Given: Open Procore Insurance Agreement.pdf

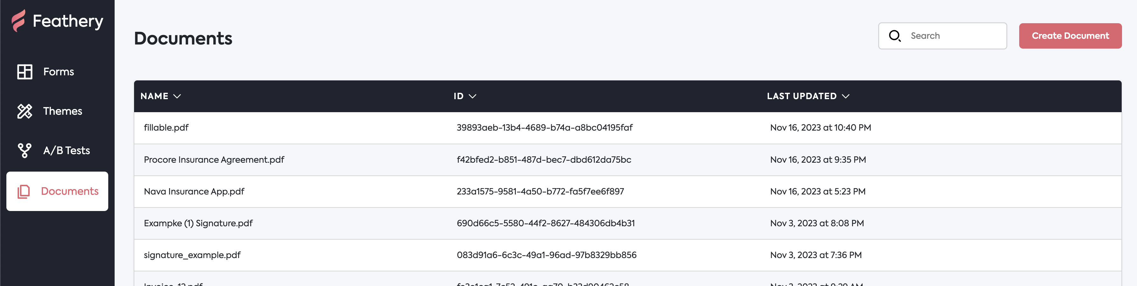Looking at the screenshot, I should coord(214,160).
